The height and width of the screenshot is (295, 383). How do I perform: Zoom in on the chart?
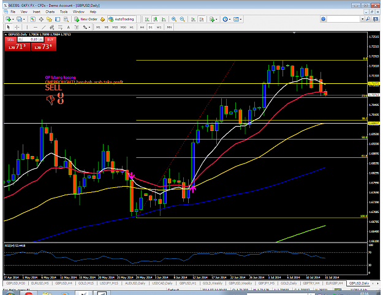coord(174,19)
